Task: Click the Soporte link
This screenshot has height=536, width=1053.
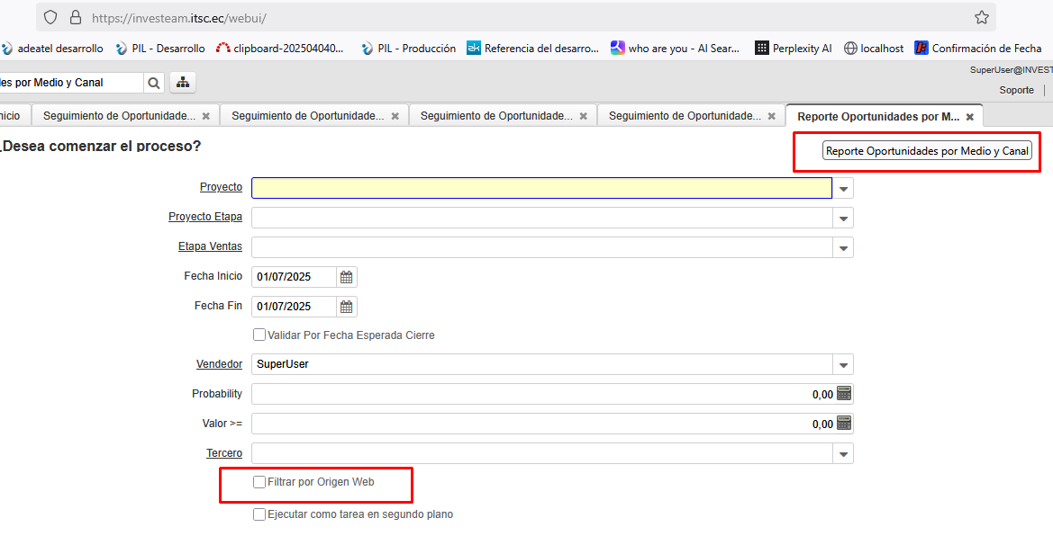Action: [1016, 90]
